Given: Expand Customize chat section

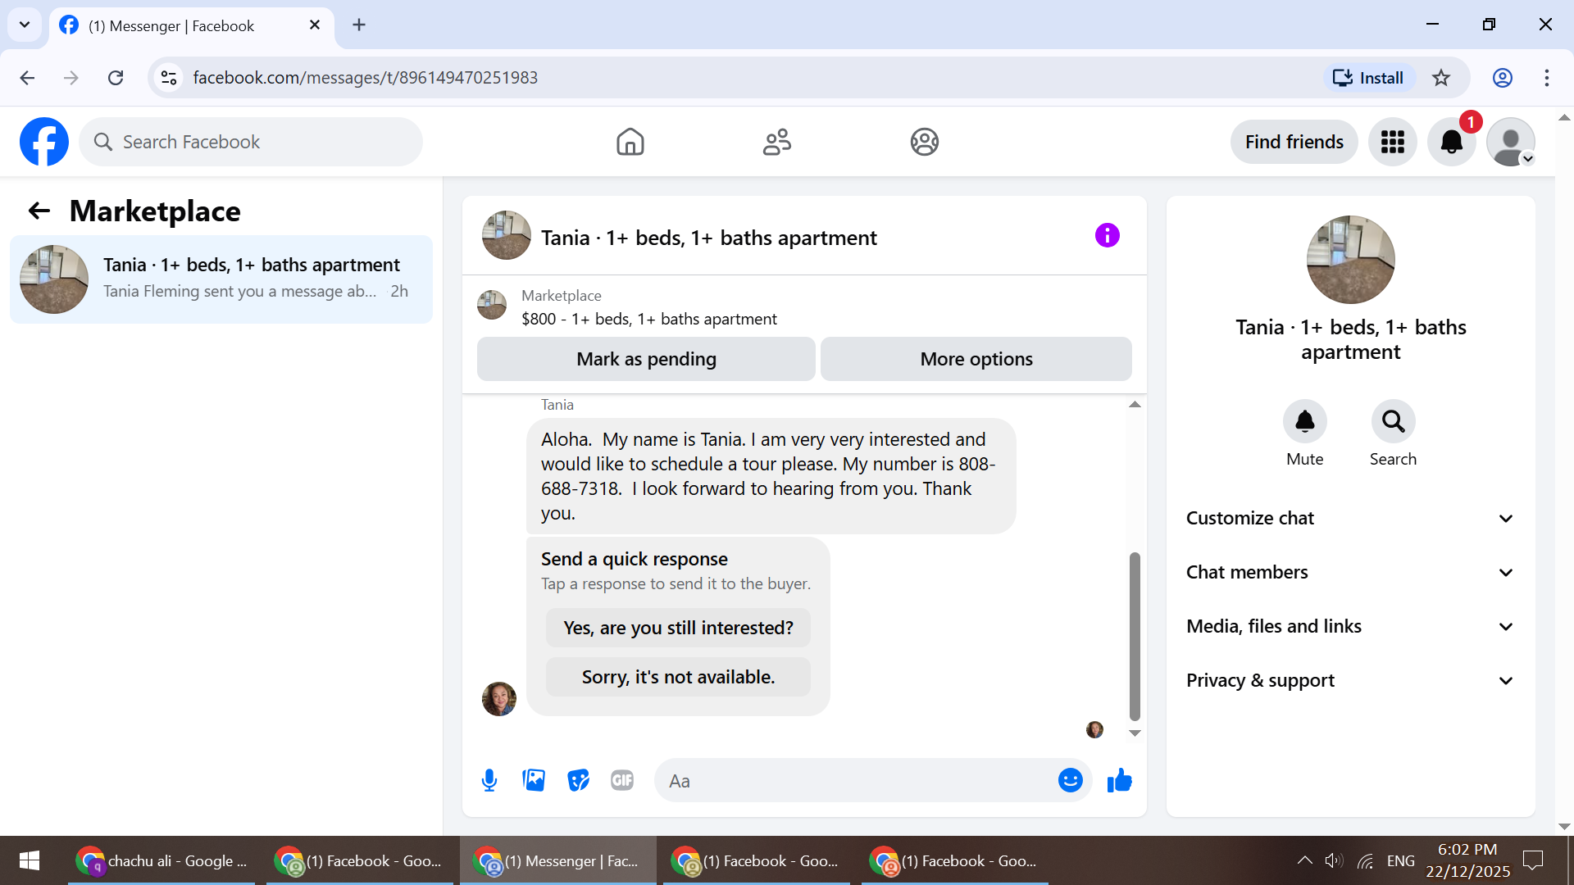Looking at the screenshot, I should [1349, 518].
